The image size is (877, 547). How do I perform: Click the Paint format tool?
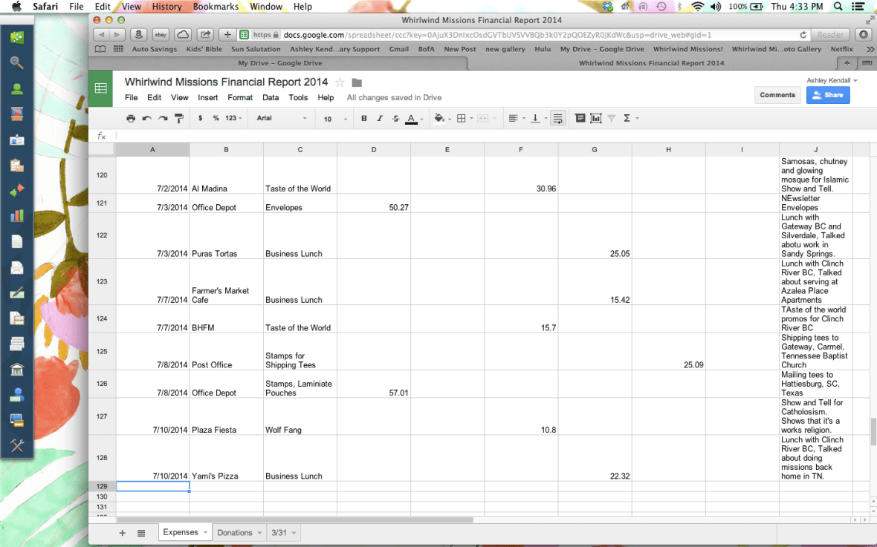coord(179,118)
